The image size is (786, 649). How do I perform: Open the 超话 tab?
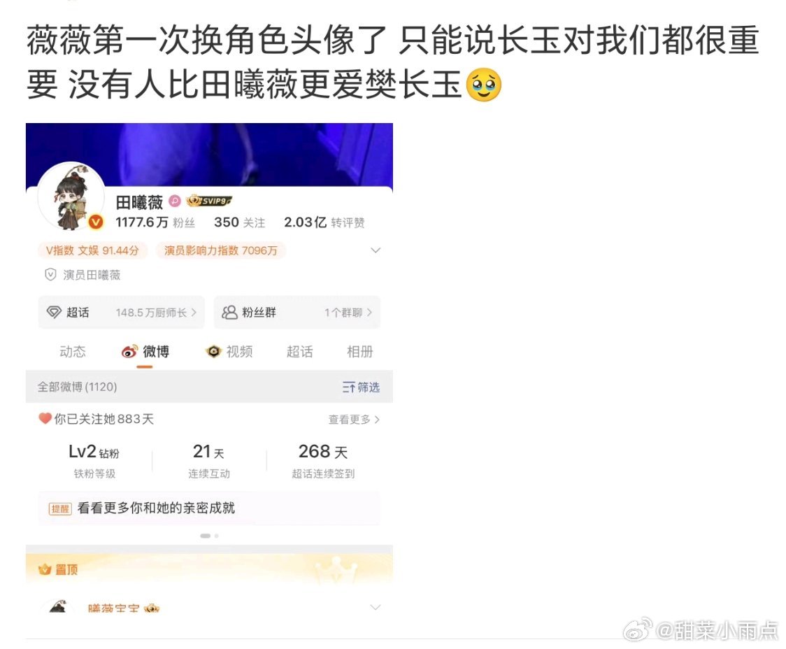click(x=300, y=352)
